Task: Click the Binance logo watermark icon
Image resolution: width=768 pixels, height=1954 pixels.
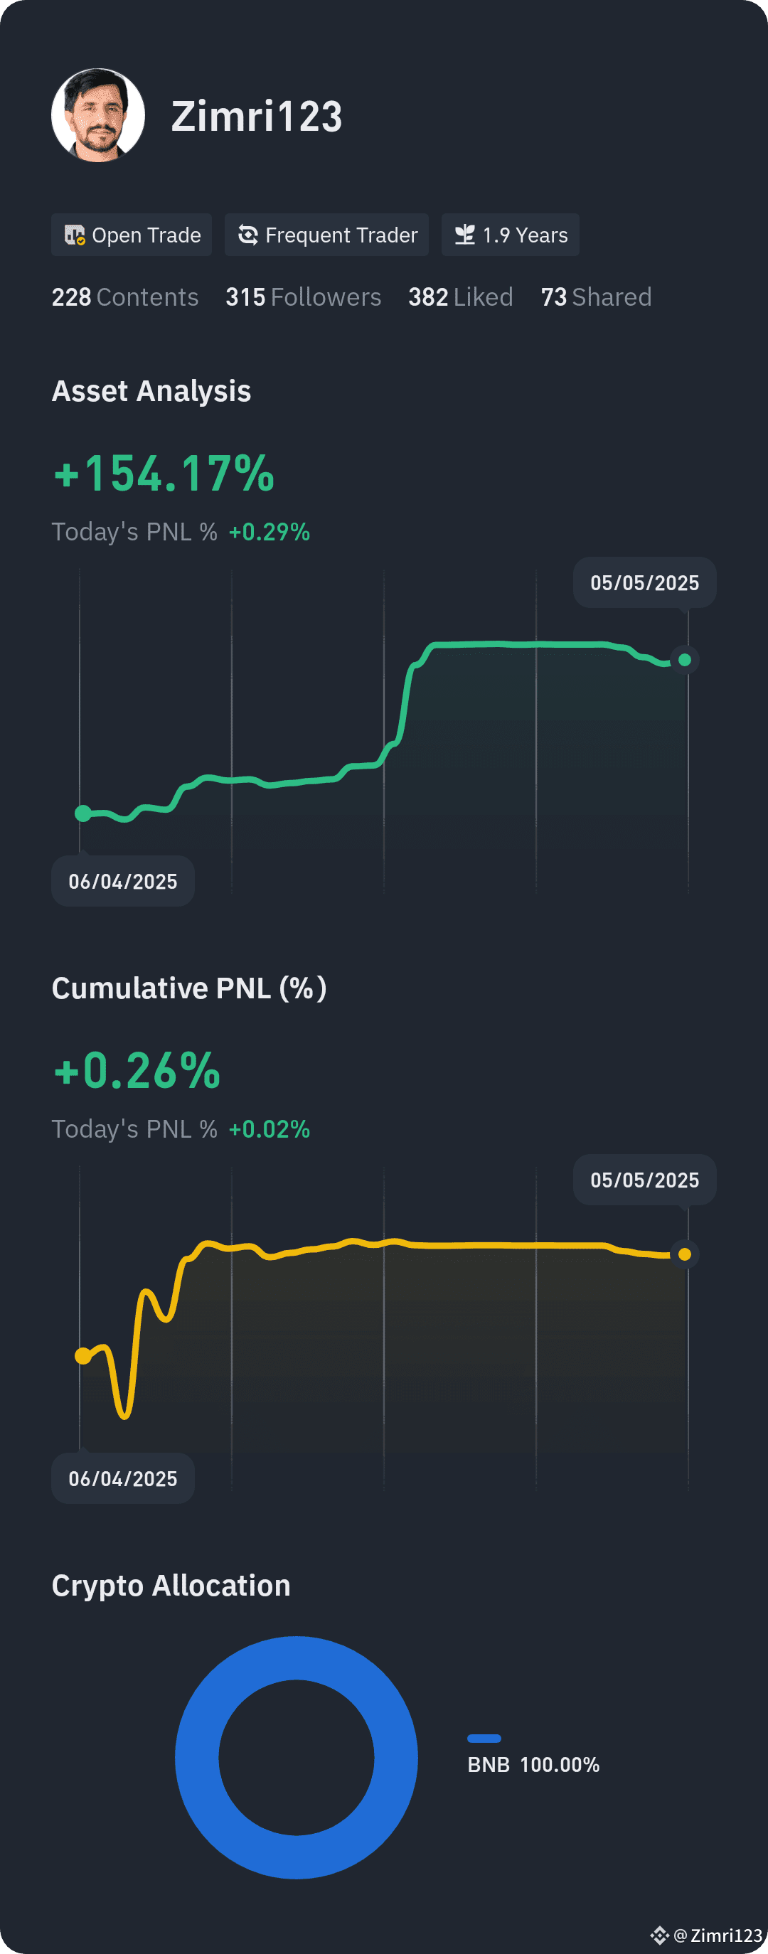Action: [x=659, y=1935]
